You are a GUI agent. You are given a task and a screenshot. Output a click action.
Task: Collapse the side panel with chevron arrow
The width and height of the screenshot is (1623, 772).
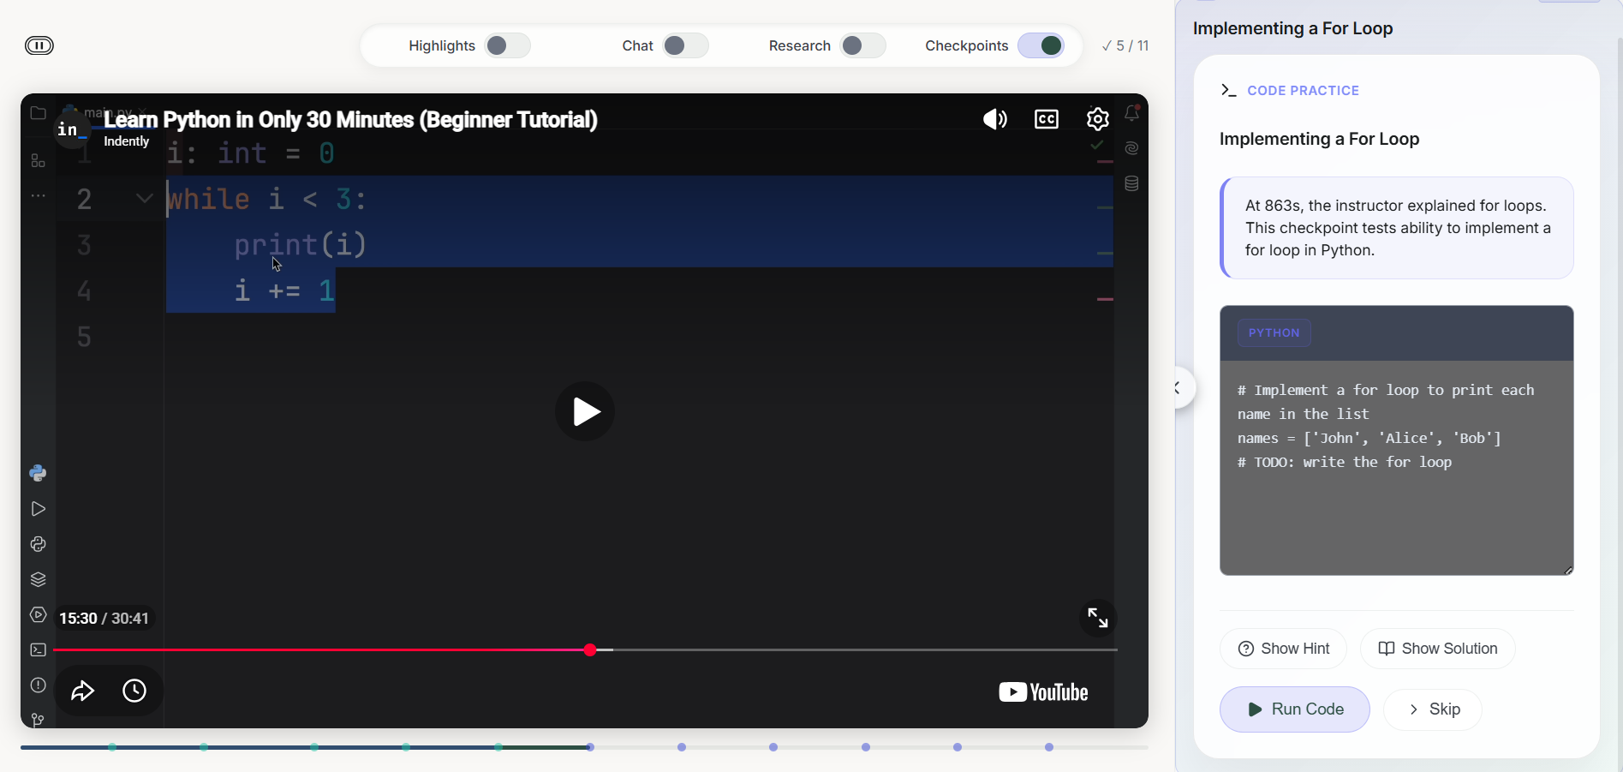[x=1178, y=389]
